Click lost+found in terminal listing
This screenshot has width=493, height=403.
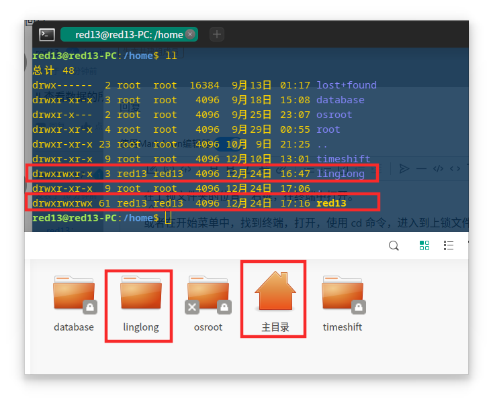(x=347, y=85)
